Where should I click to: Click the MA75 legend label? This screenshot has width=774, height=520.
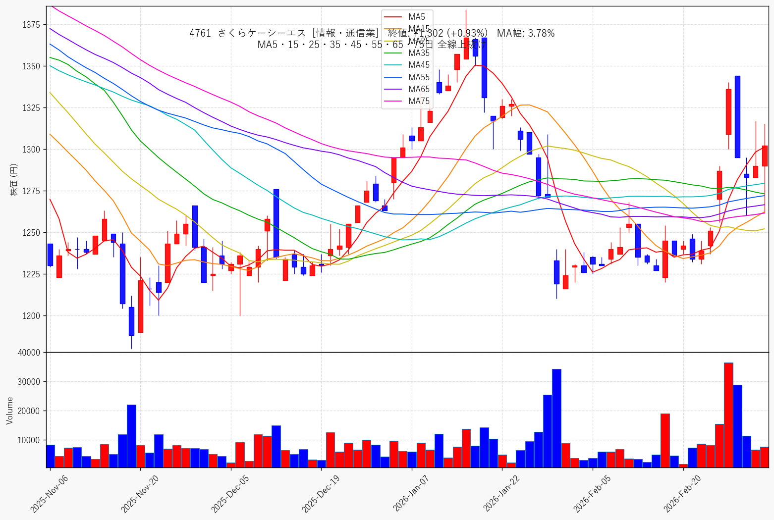(419, 101)
